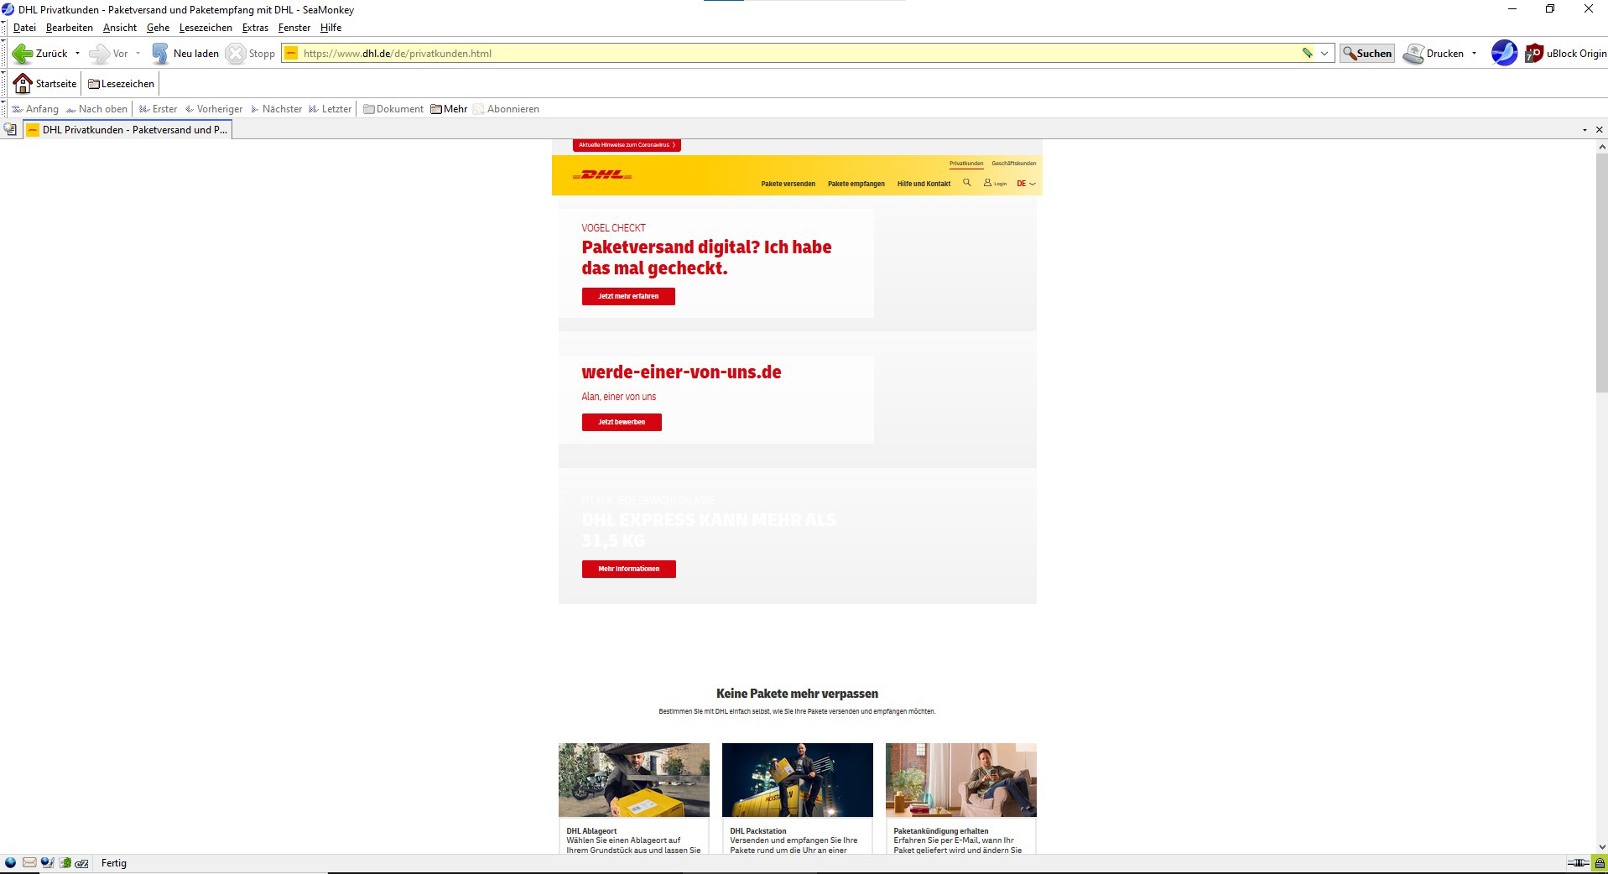This screenshot has width=1608, height=874.
Task: Open the uBlock Origin shield icon
Action: pos(1534,54)
